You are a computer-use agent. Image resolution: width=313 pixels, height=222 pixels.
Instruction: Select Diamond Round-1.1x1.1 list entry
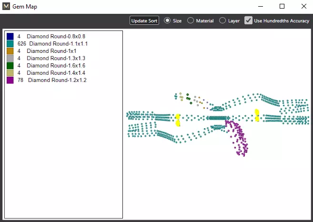47,44
